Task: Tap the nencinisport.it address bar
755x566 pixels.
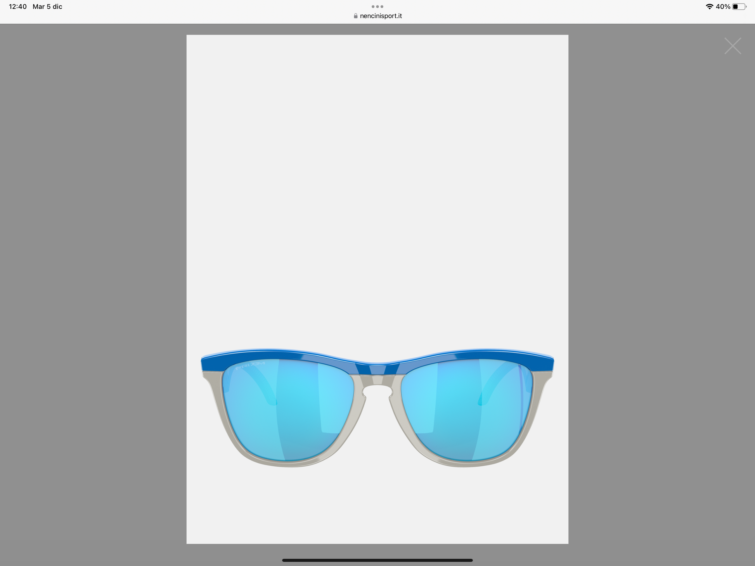Action: [380, 16]
